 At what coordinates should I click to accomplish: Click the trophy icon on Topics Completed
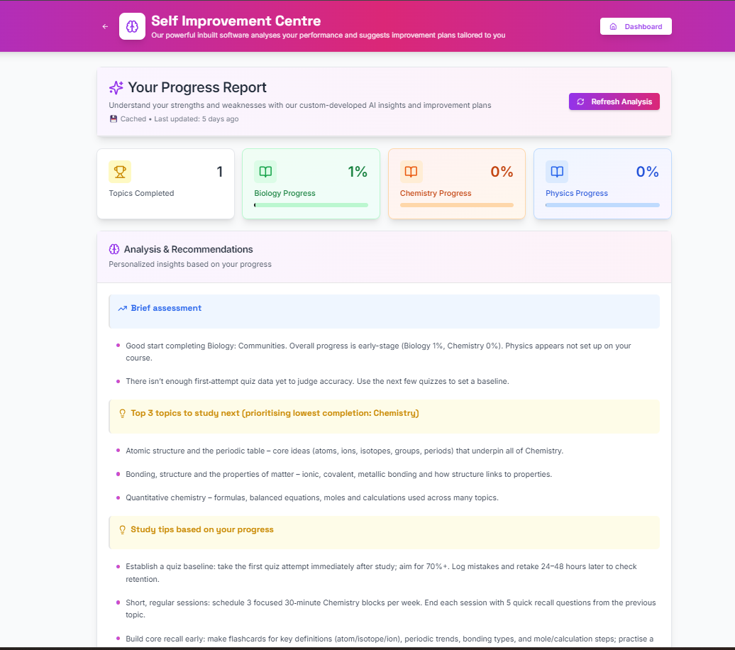click(x=120, y=172)
